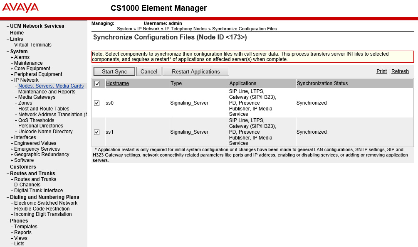Screen dimensions: 418x247
Task: Collapse the IP Network tree node
Action: pyautogui.click(x=12, y=80)
